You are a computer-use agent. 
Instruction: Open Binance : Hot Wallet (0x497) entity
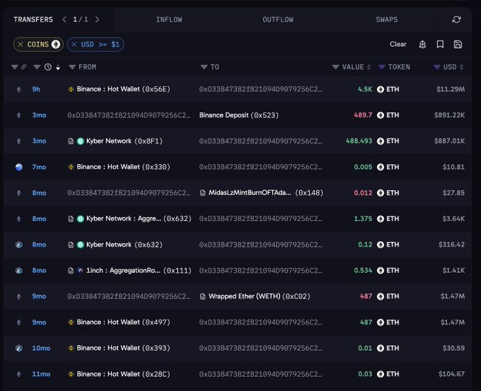[x=123, y=322]
